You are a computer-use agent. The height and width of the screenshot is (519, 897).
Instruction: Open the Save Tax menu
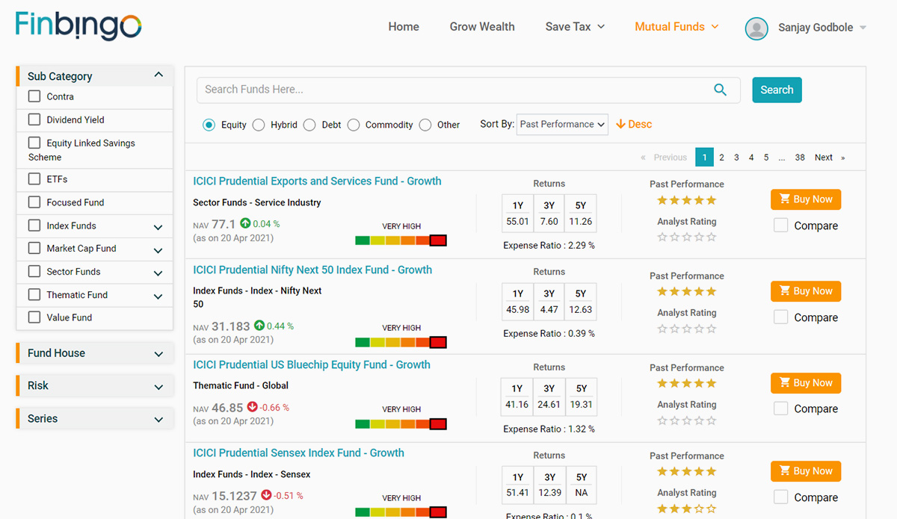point(575,27)
